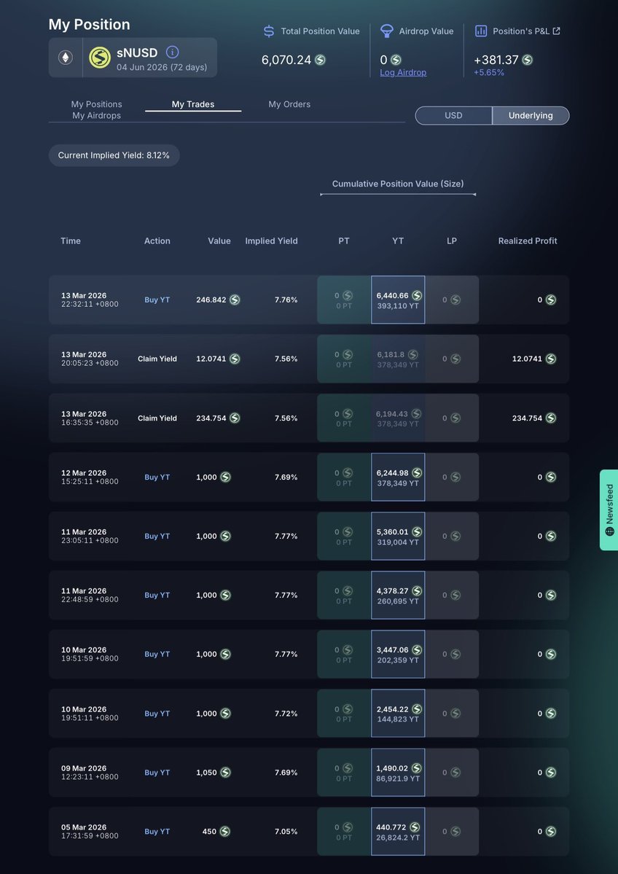This screenshot has height=874, width=618.
Task: Switch display to USD
Action: (x=453, y=115)
